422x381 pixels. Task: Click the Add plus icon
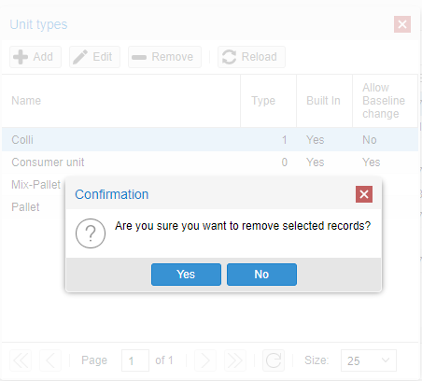[21, 57]
